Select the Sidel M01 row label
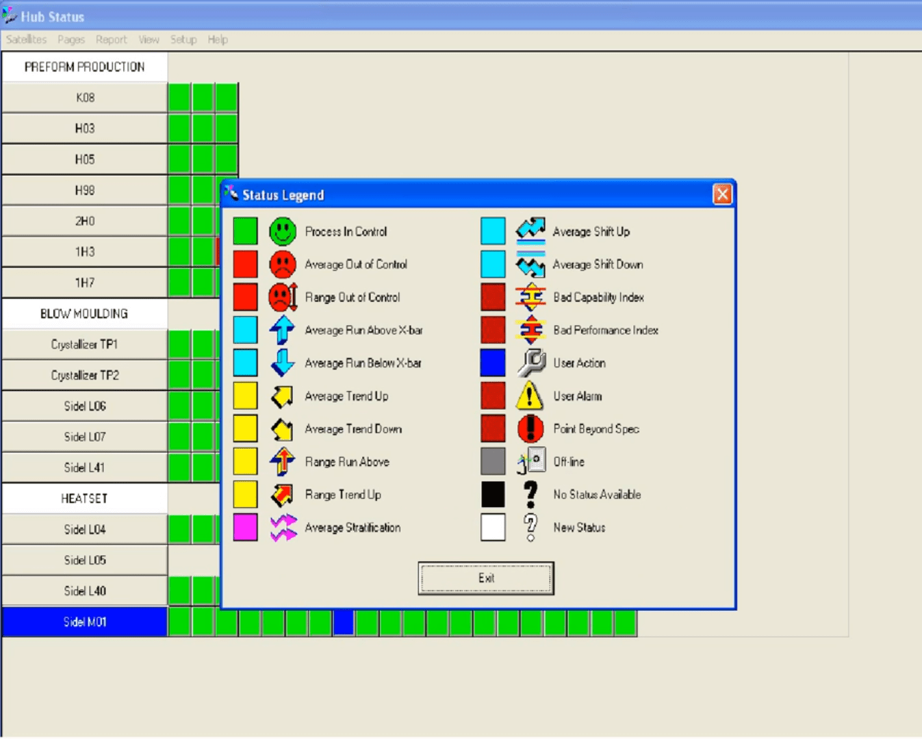Viewport: 922px width, 739px height. [x=84, y=621]
